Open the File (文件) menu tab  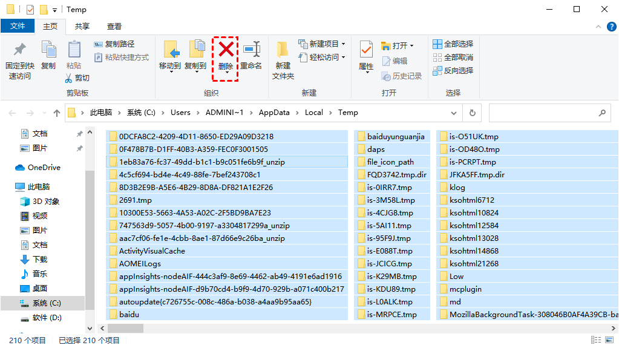point(18,27)
